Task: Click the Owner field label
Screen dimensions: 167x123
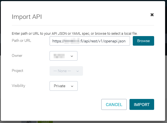Action: pos(17,56)
